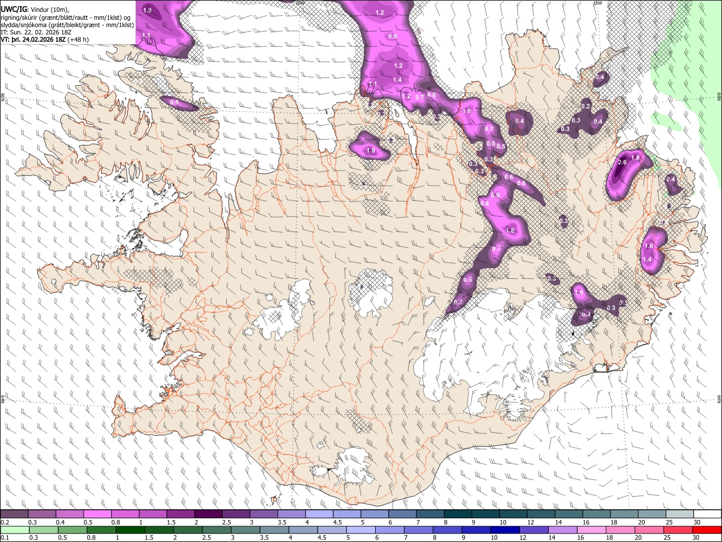This screenshot has width=722, height=542.
Task: Pick the darkest green swatch starting at 1
Action: [130, 530]
